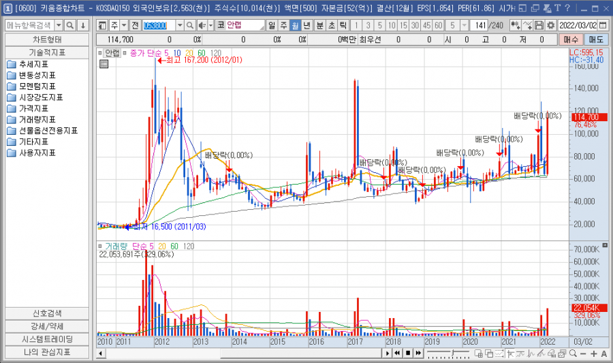This screenshot has width=613, height=363.
Task: Click the 30 minute interval button
Action: [x=415, y=25]
